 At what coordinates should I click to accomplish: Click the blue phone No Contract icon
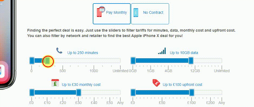[136, 12]
